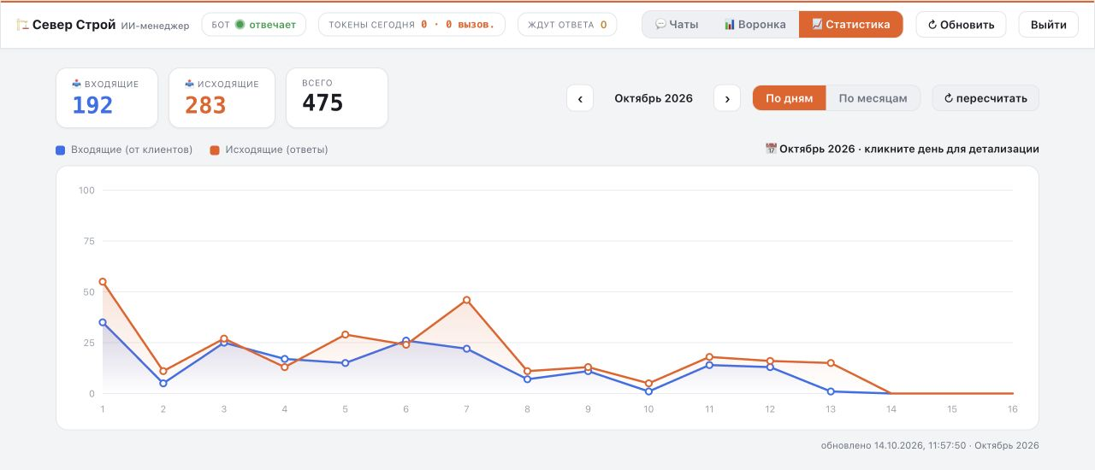The height and width of the screenshot is (470, 1095).
Task: Click the ИИ-менеджер subtitle text
Action: click(x=155, y=26)
